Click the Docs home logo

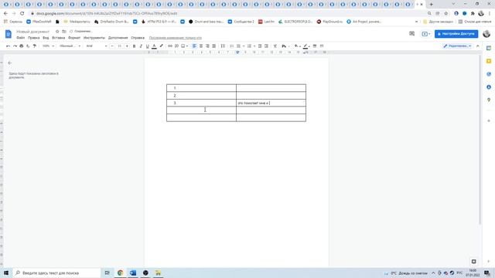click(x=9, y=34)
